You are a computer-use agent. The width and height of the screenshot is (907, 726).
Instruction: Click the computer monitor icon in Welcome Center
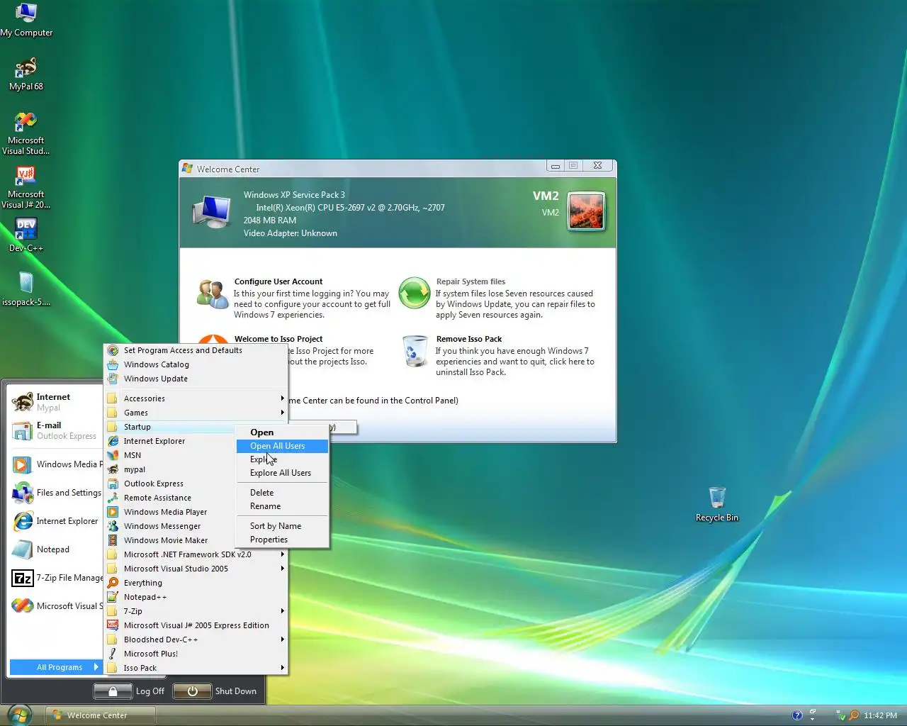pos(212,211)
